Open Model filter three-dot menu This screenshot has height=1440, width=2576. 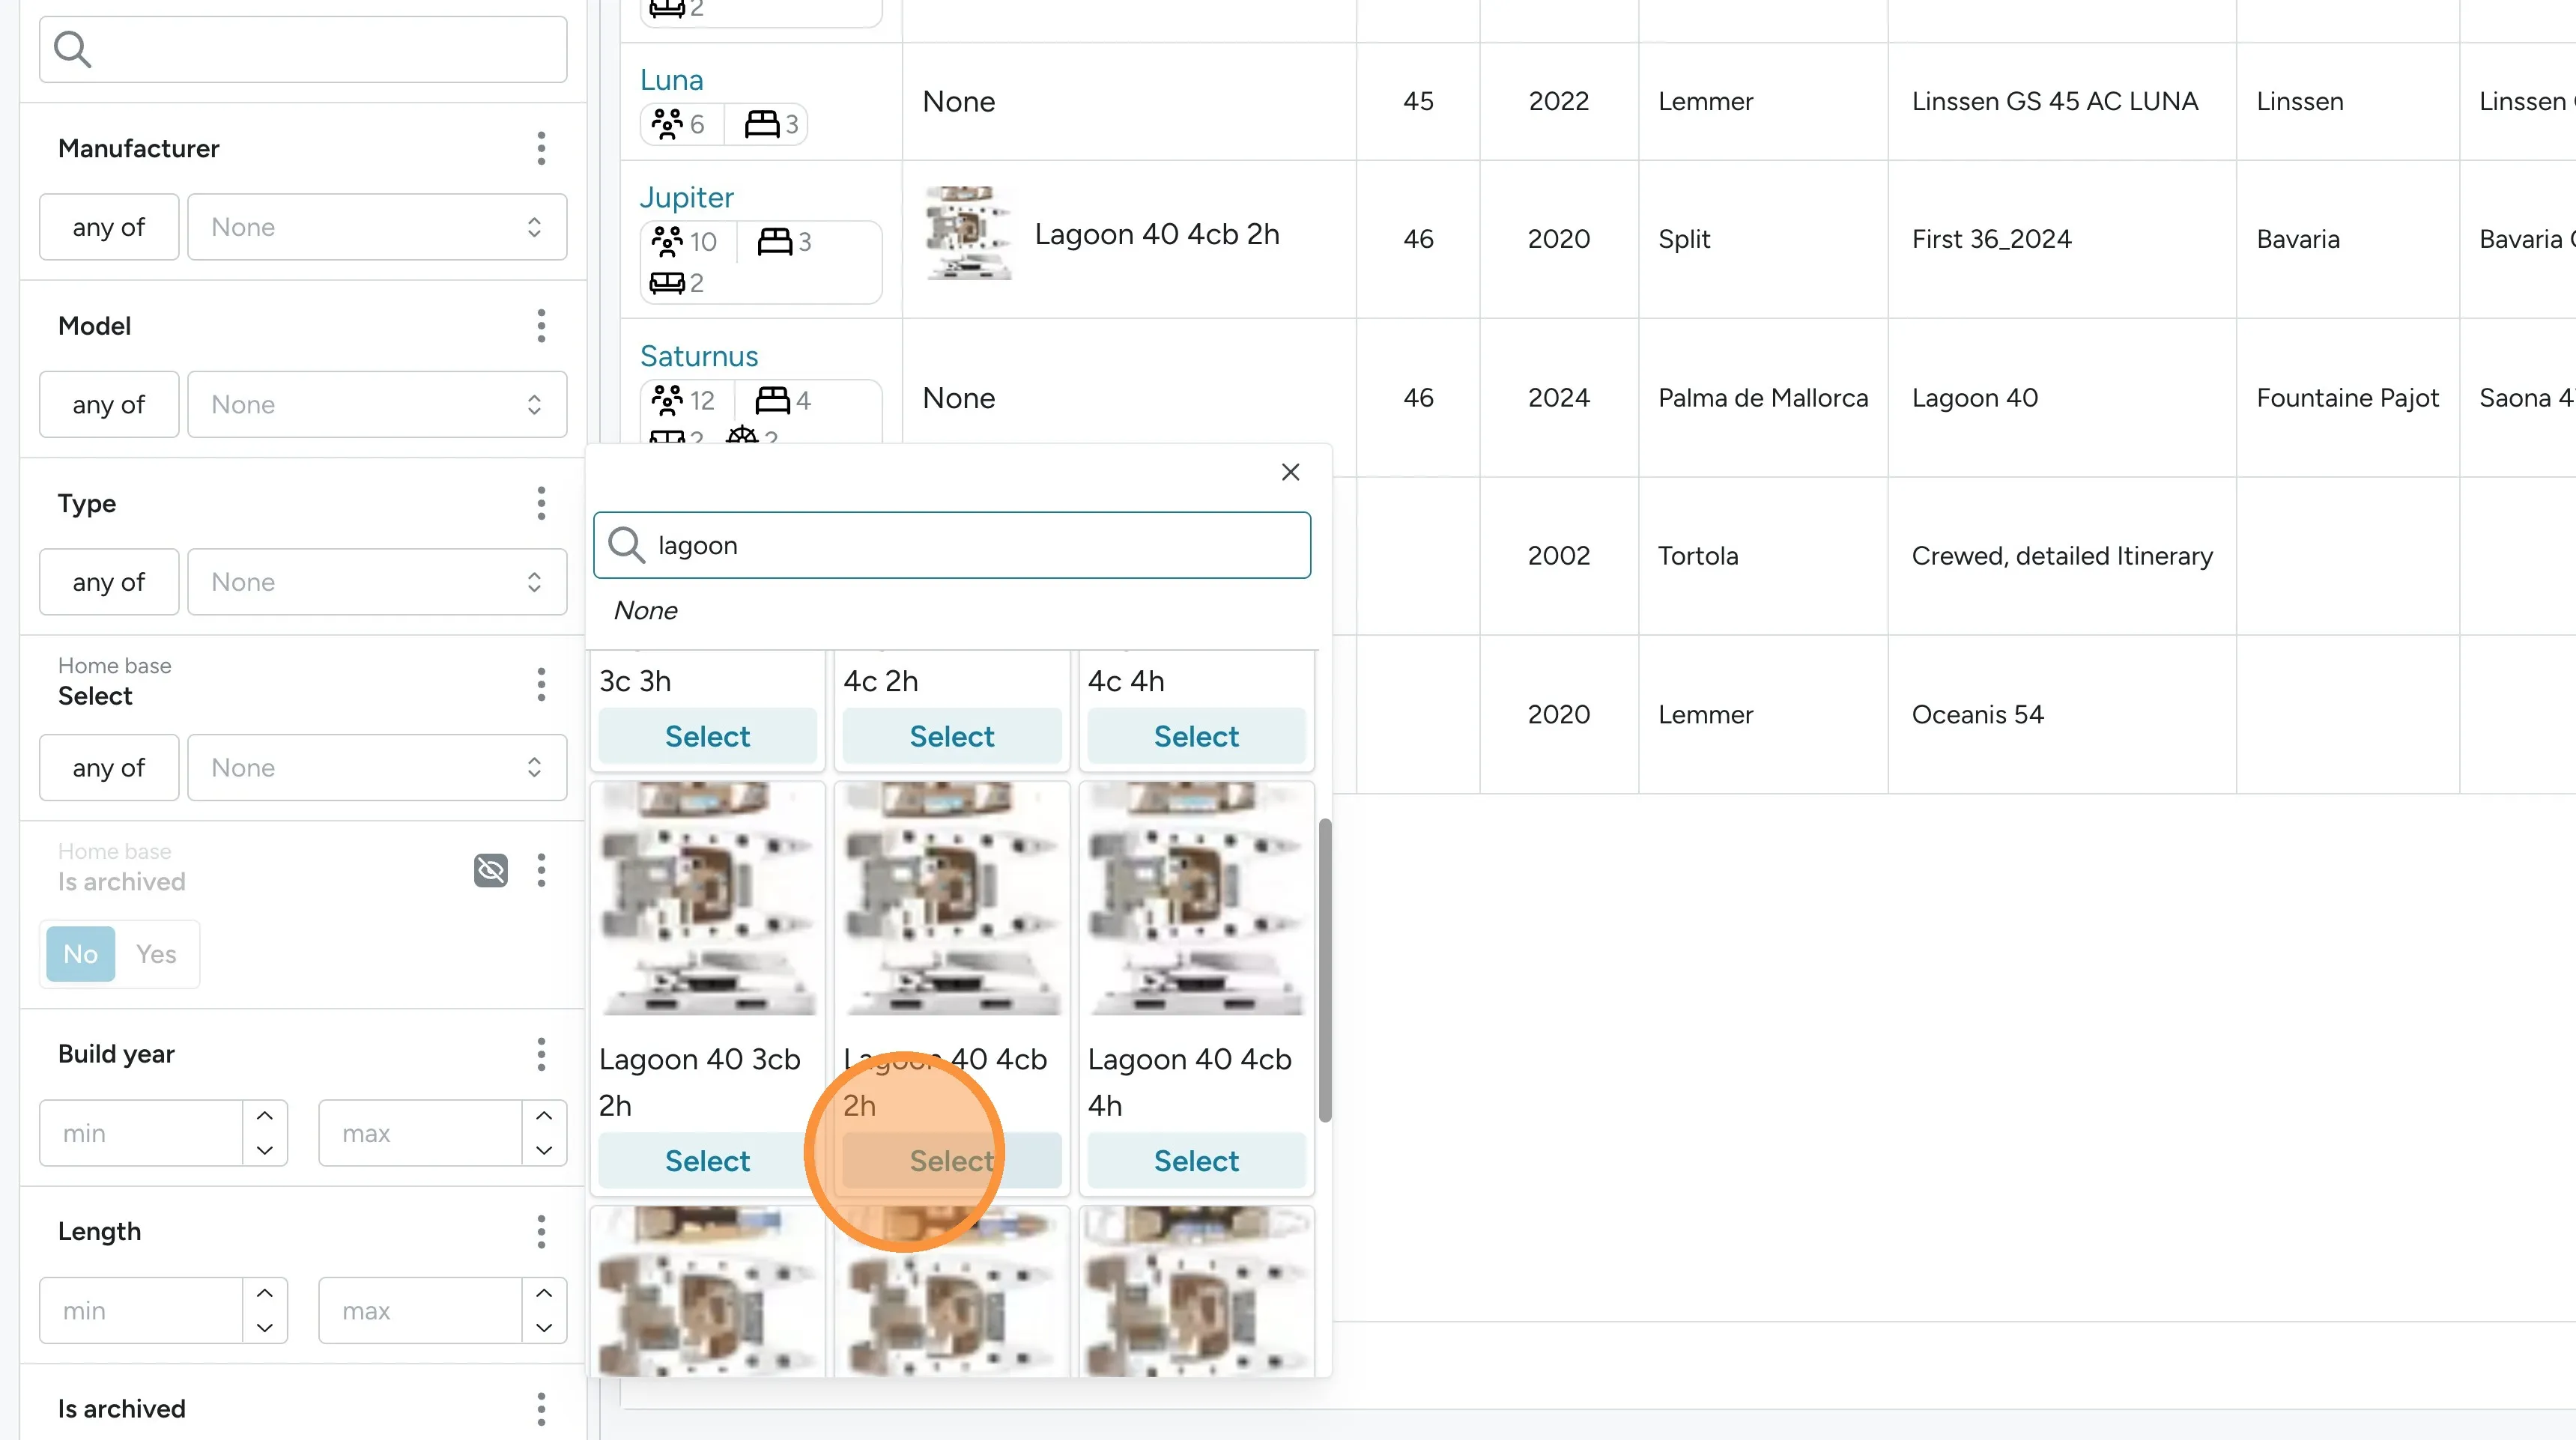point(541,326)
